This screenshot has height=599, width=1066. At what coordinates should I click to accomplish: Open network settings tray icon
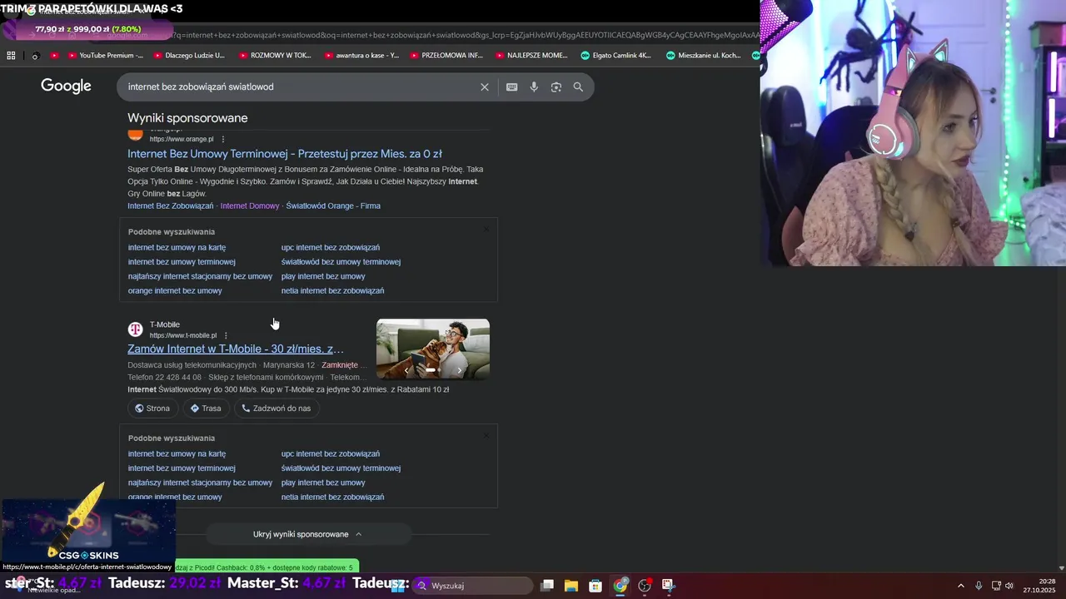click(x=996, y=586)
